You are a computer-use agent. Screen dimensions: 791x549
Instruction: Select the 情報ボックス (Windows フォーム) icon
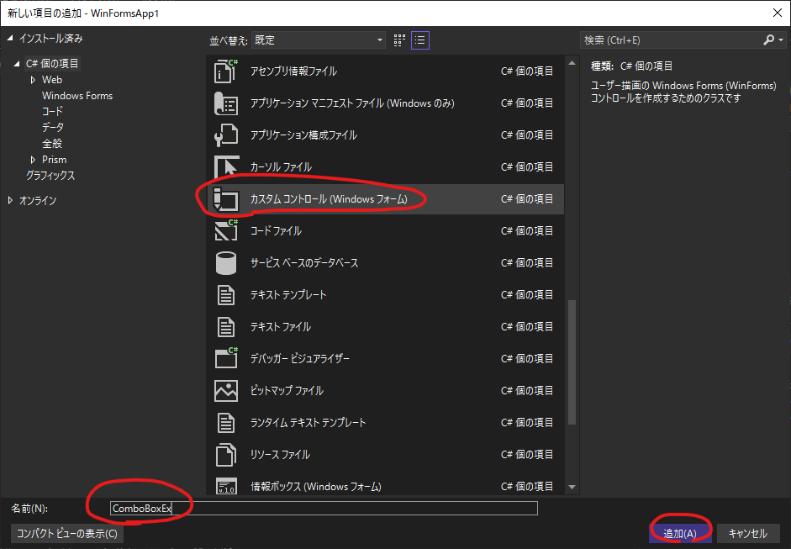coord(226,486)
